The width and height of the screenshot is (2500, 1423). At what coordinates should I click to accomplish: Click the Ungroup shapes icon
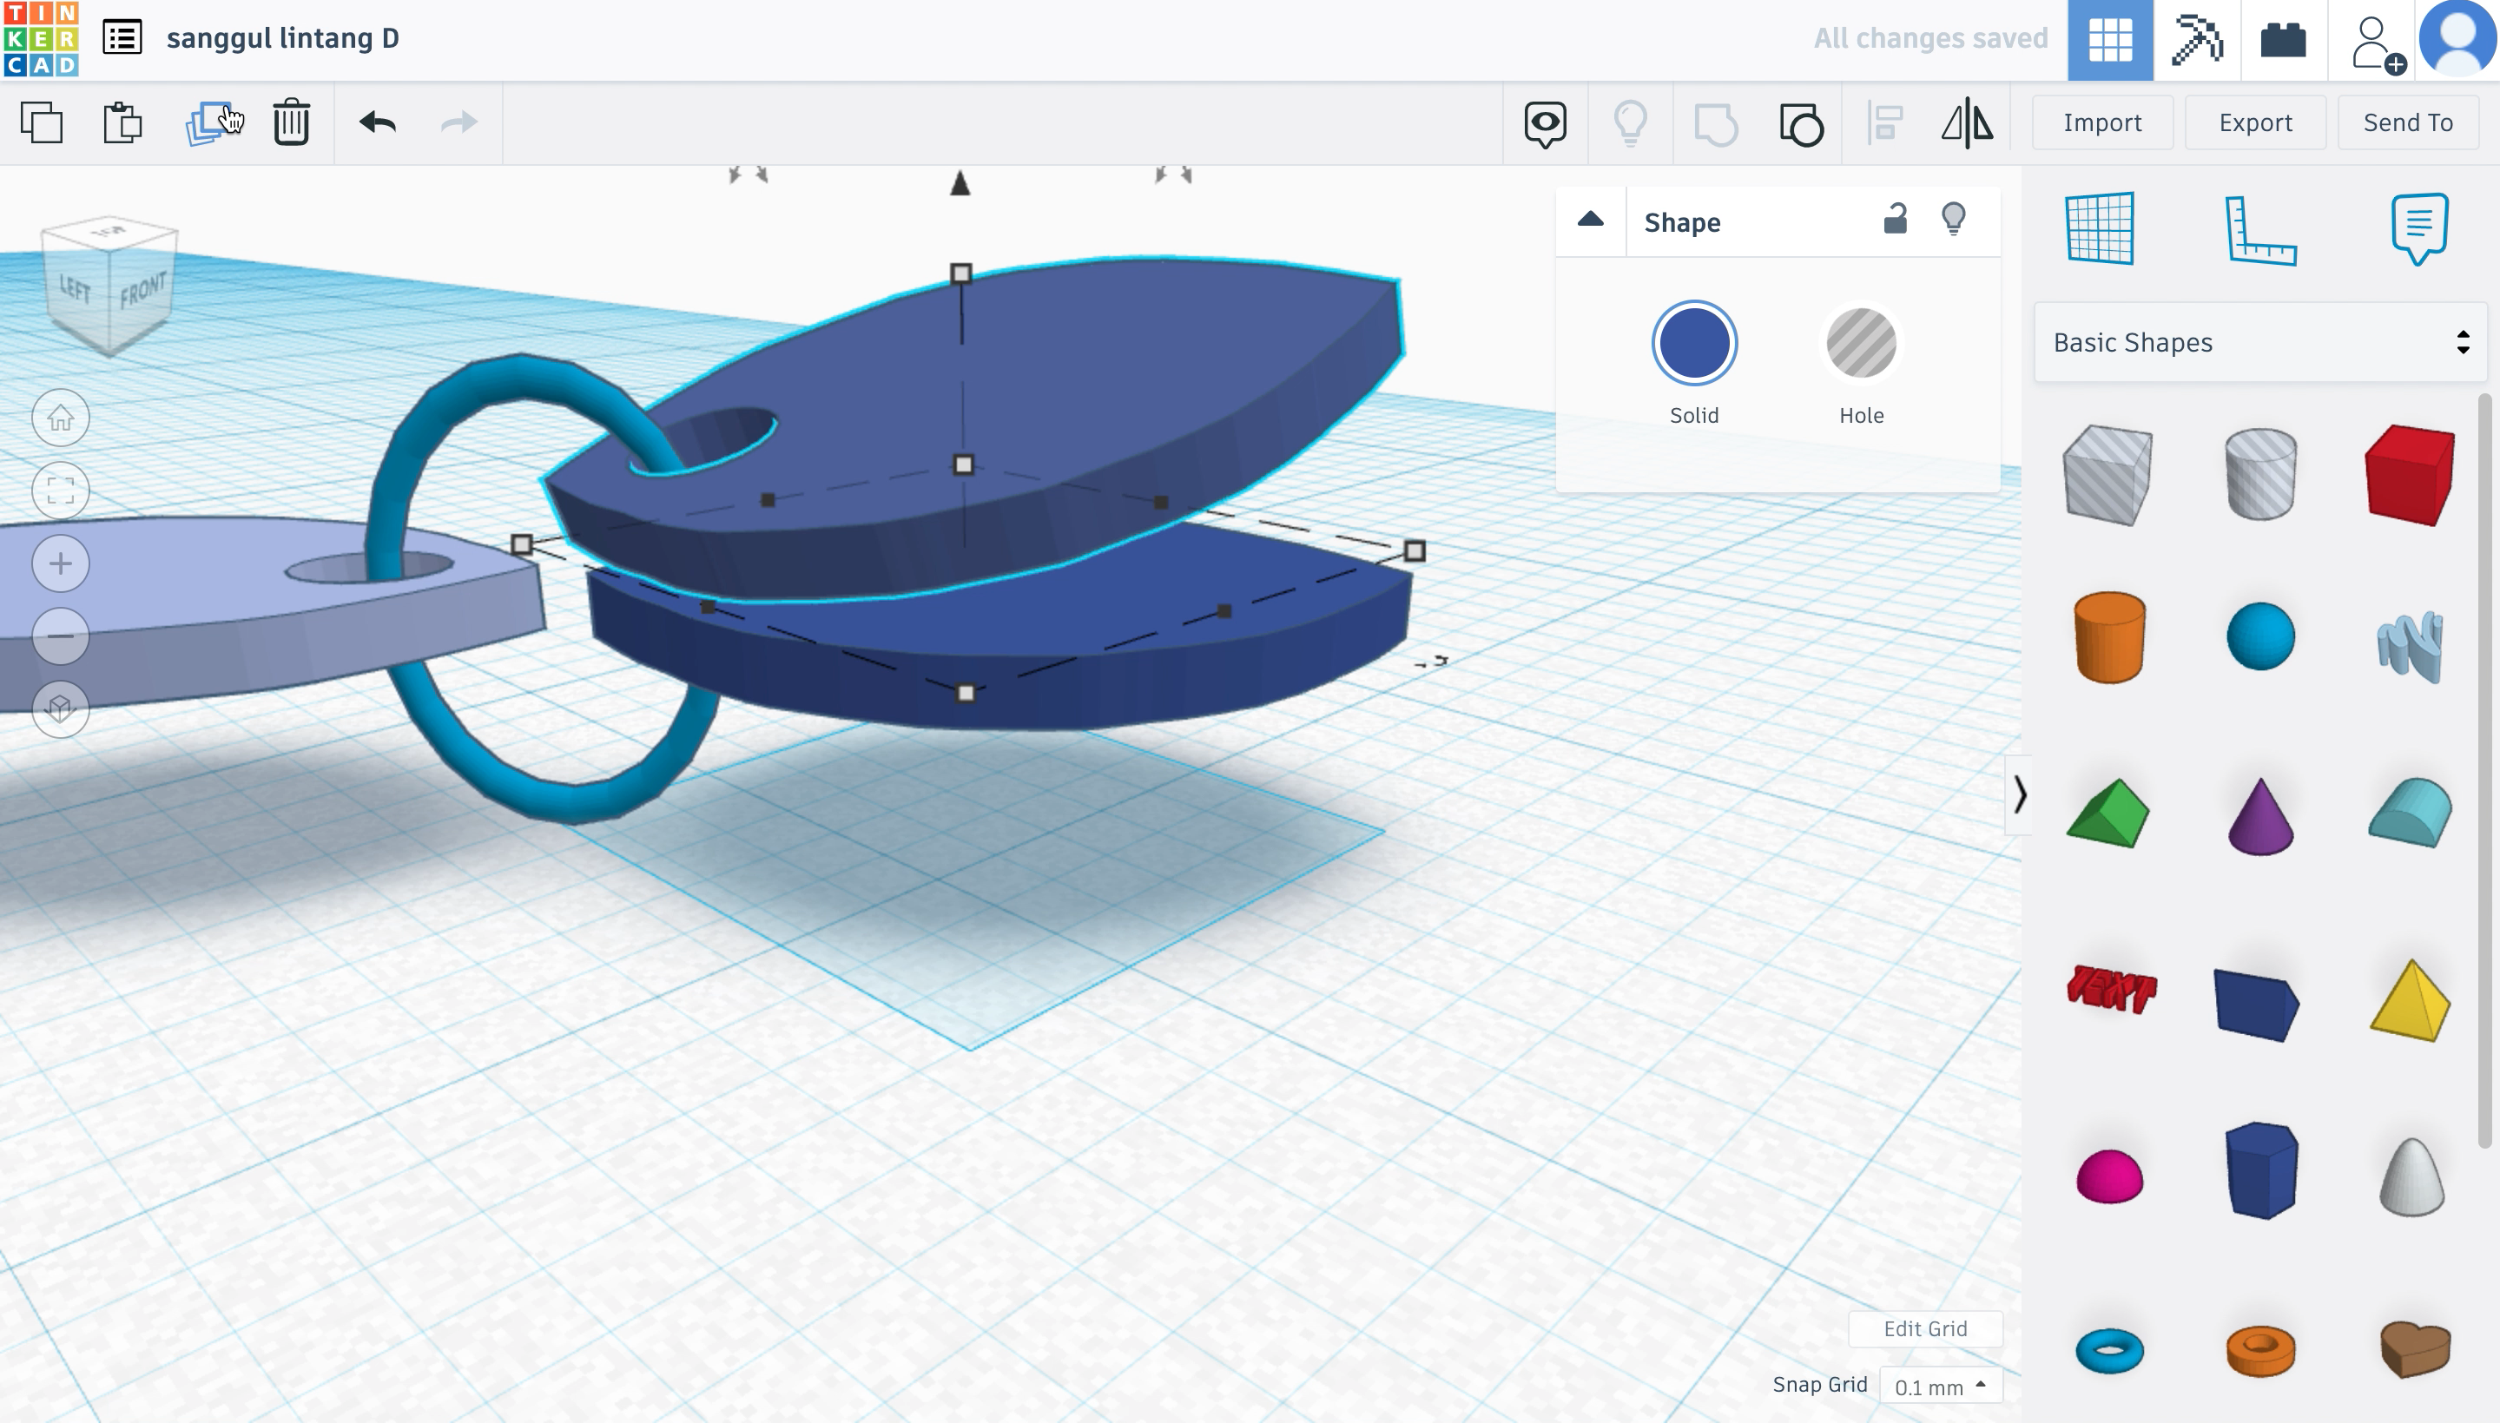[1801, 124]
